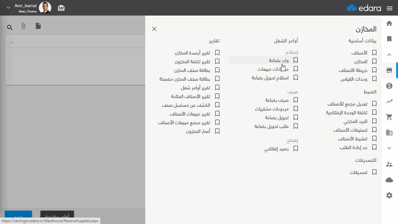Open the dollar accounting icon in sidebar
398x224 pixels.
(389, 86)
